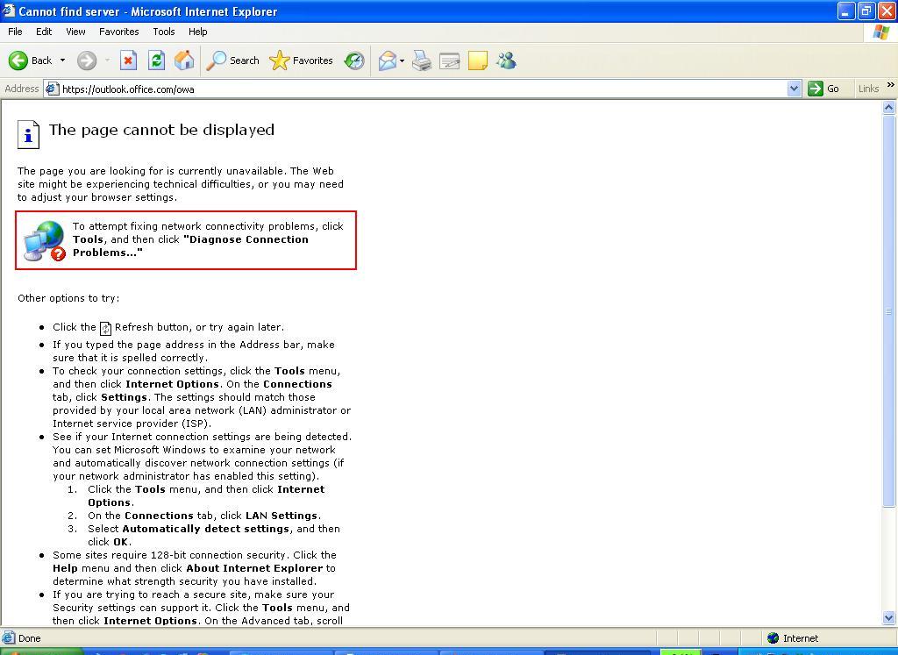
Task: Open the Address bar dropdown list
Action: pyautogui.click(x=794, y=89)
